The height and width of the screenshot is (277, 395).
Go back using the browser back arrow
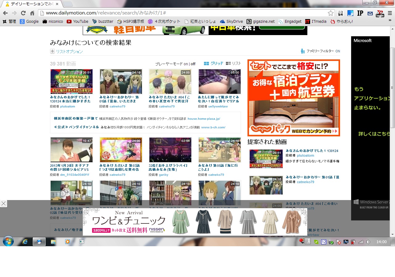pos(5,13)
